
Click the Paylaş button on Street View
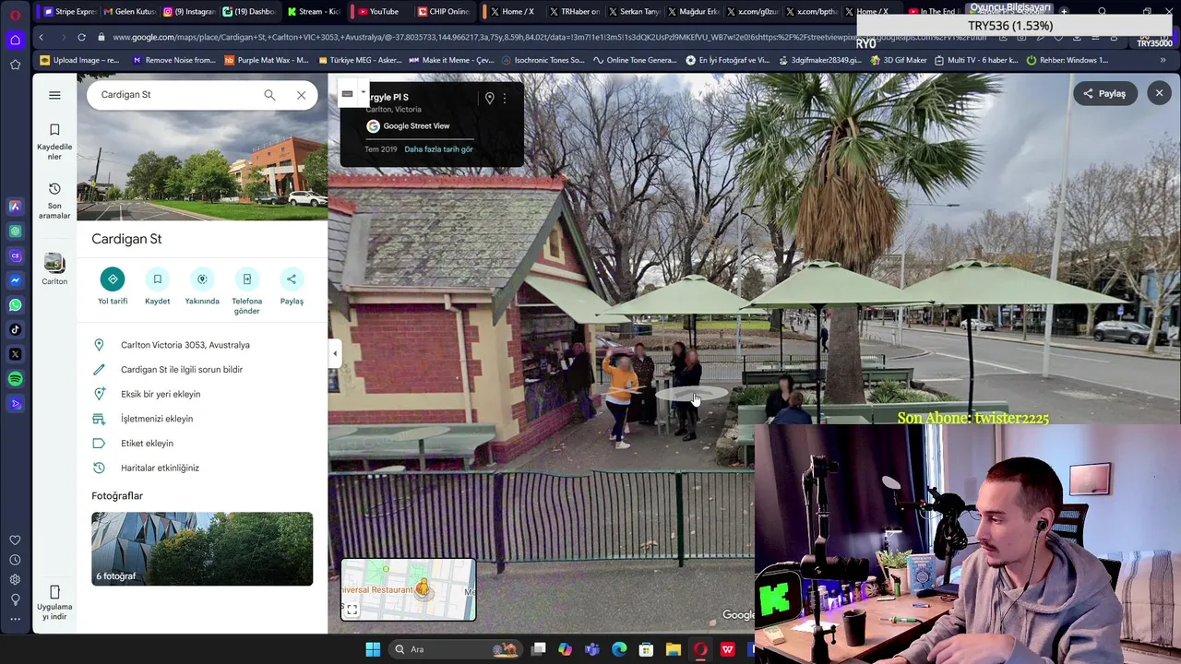(x=1104, y=93)
